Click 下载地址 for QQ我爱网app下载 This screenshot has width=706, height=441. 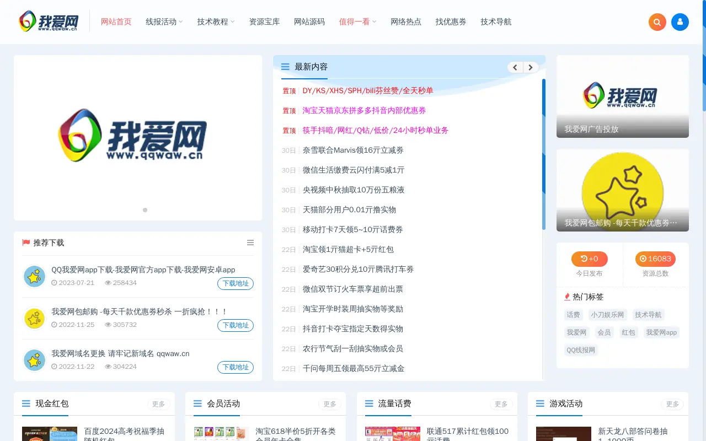[x=236, y=283]
